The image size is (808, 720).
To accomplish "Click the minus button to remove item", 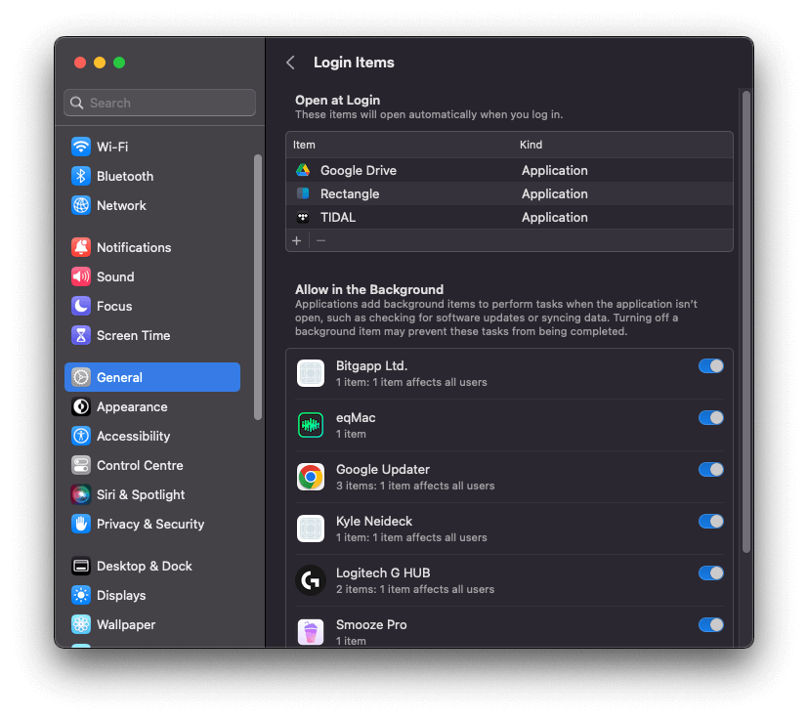I will pos(320,240).
